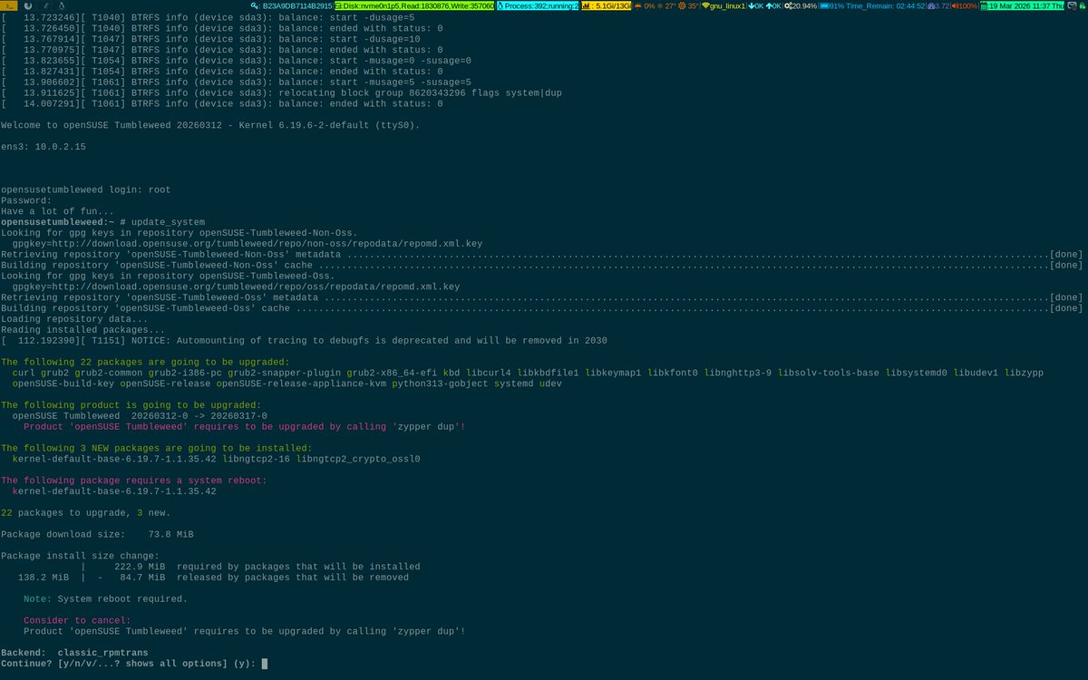Click the 'libngtcp2_crypto_ossl0' new package name
The height and width of the screenshot is (680, 1088).
click(358, 460)
